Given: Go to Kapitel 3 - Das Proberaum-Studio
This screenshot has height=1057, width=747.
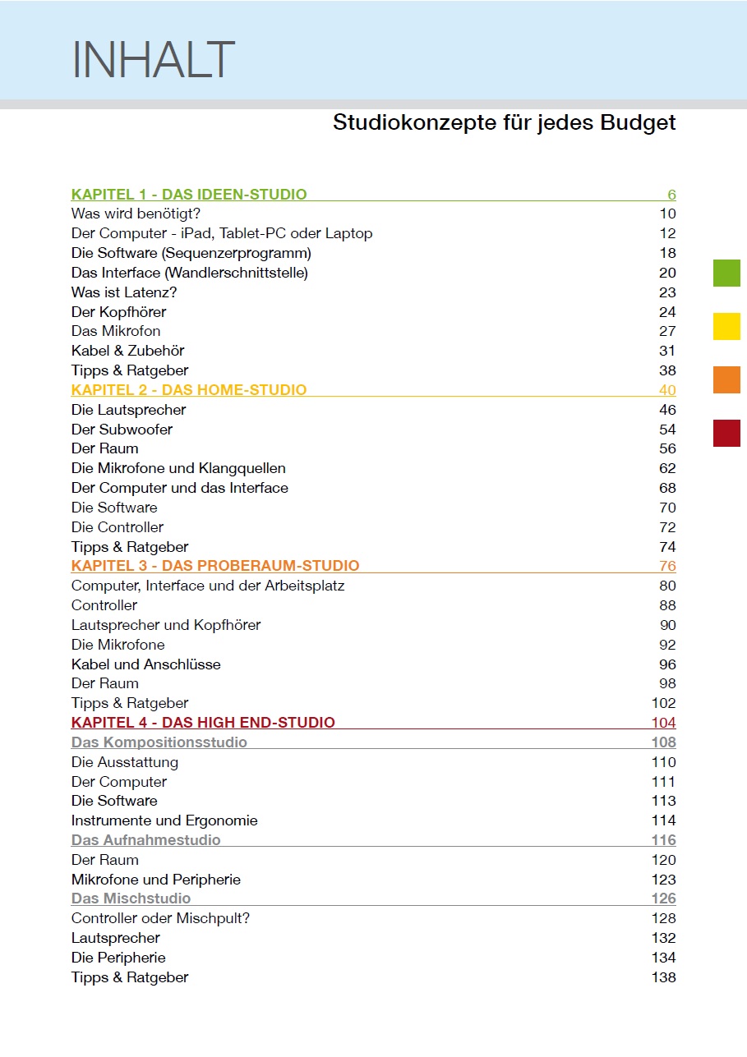Looking at the screenshot, I should [x=215, y=566].
